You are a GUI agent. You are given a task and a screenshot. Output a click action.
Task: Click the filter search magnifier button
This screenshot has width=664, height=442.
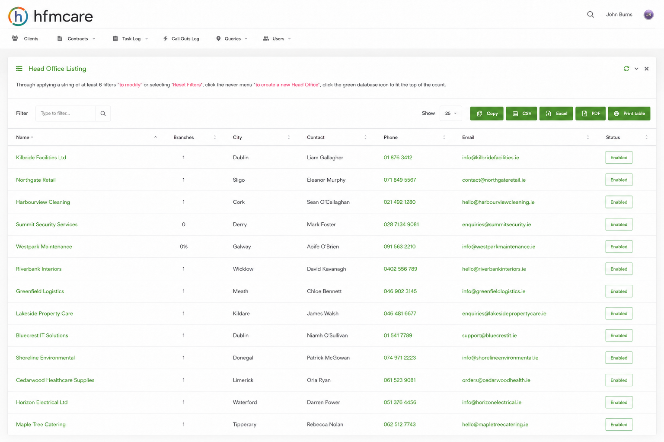click(x=103, y=114)
